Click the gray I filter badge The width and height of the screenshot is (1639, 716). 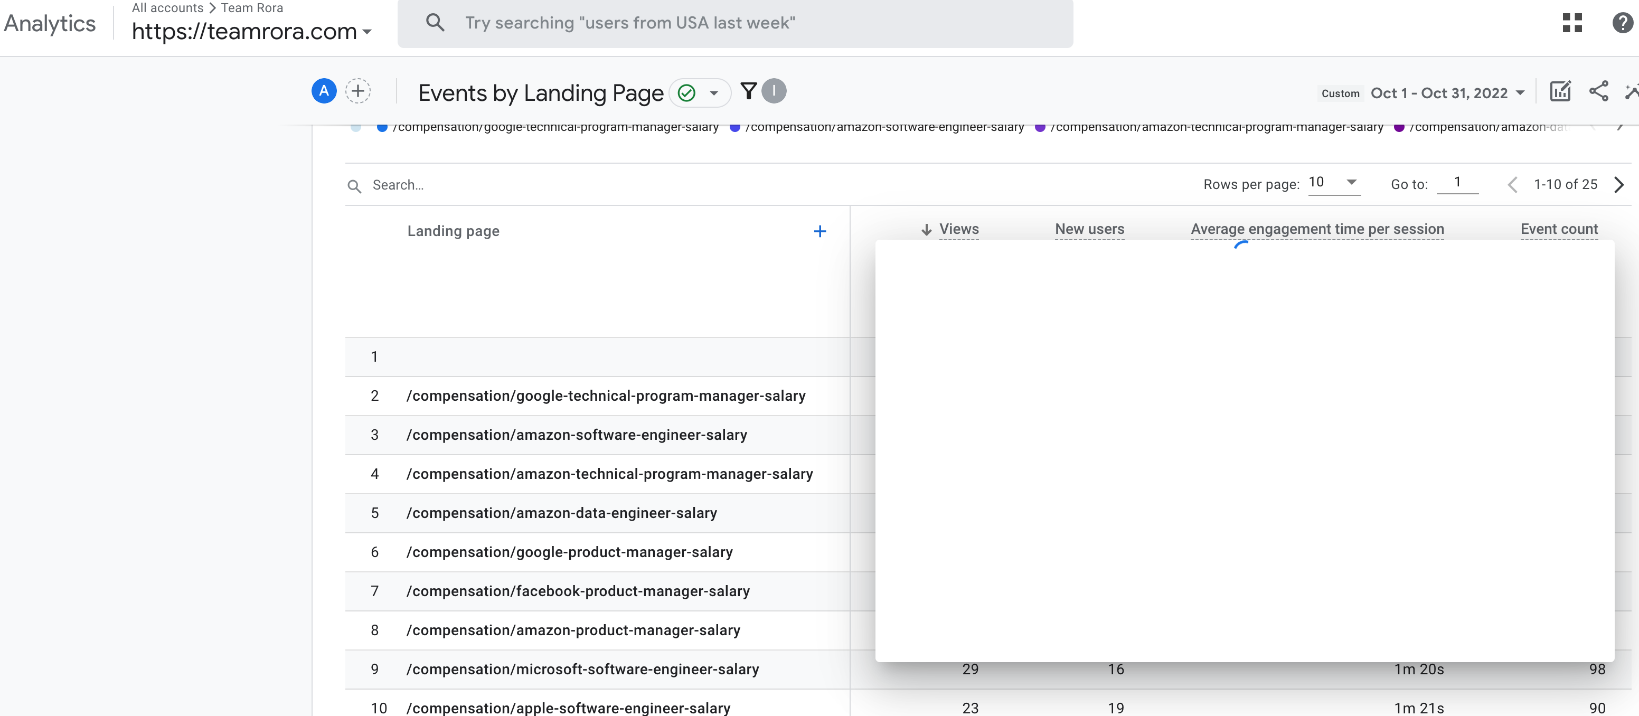coord(774,91)
